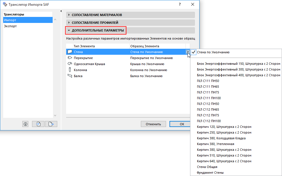Pick Кирпич 120, Штукатурка с 2 Сторон

(x=236, y=127)
